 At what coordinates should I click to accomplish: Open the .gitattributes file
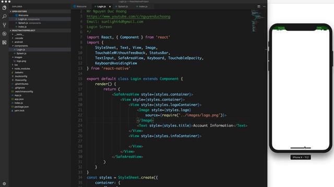point(21,84)
